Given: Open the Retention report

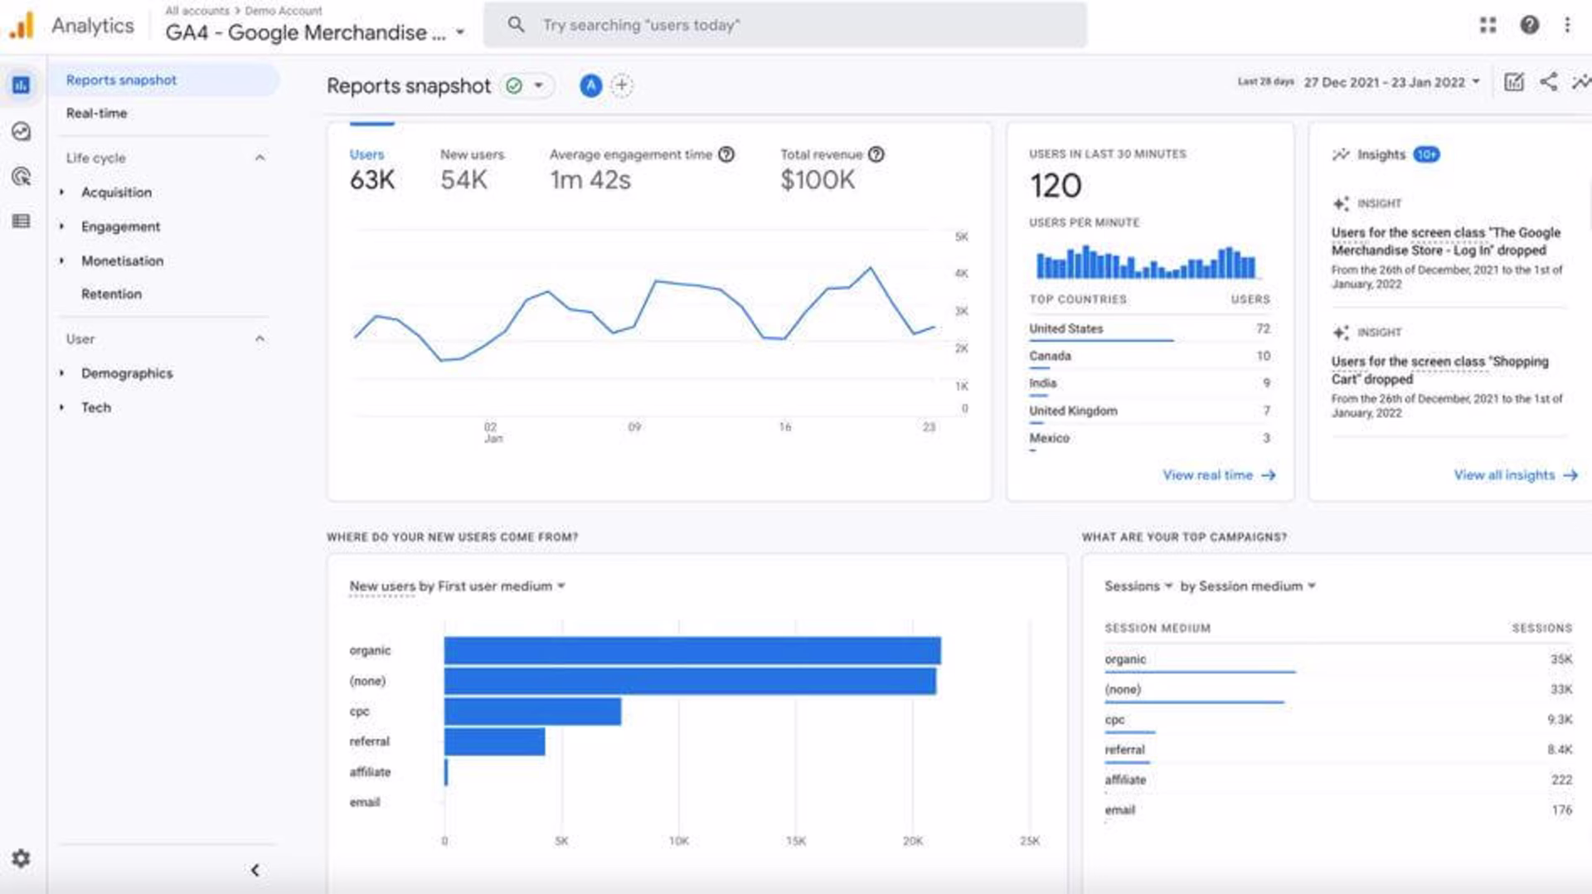Looking at the screenshot, I should click(111, 294).
